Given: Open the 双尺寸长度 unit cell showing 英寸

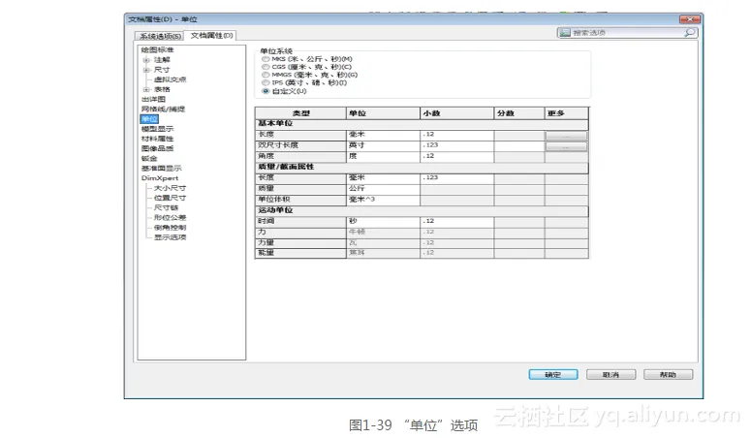Looking at the screenshot, I should click(383, 145).
